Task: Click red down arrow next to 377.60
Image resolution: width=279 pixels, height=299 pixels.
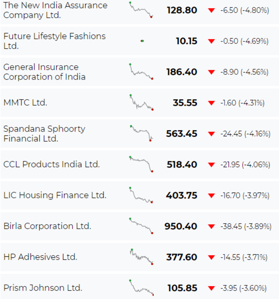Action: 211,258
